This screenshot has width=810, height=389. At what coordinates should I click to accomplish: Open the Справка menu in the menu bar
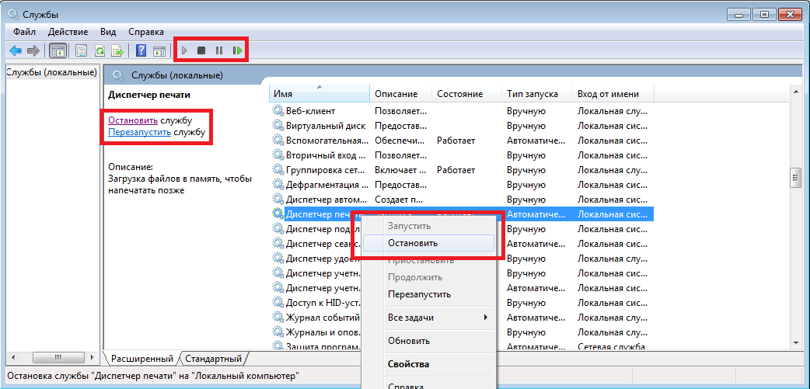pyautogui.click(x=145, y=32)
